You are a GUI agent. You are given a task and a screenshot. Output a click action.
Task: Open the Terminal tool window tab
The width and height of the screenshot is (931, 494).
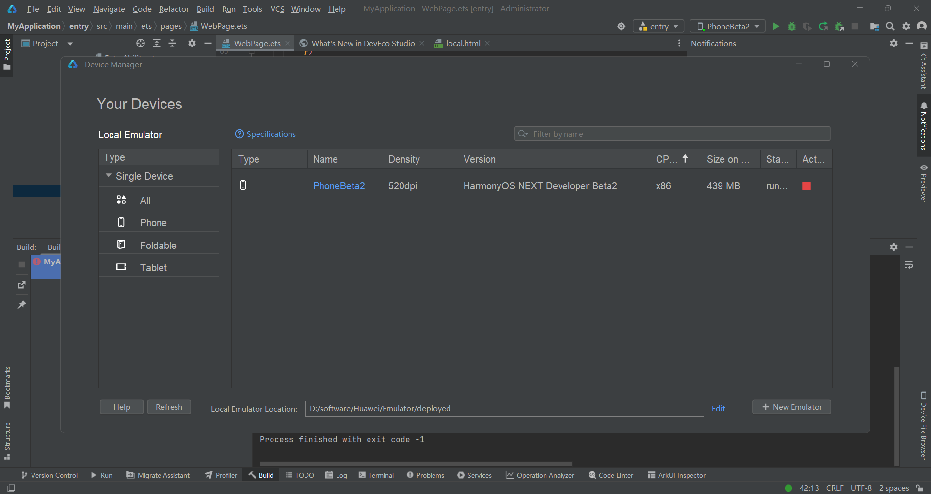[376, 475]
